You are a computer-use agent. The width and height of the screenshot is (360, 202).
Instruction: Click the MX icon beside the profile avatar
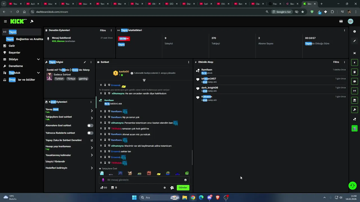click(x=341, y=21)
